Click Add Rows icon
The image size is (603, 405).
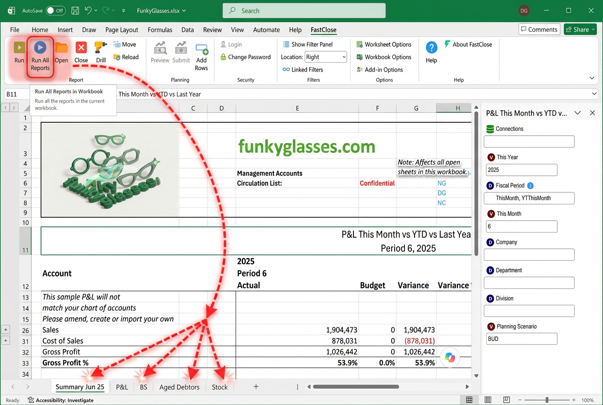coord(202,49)
